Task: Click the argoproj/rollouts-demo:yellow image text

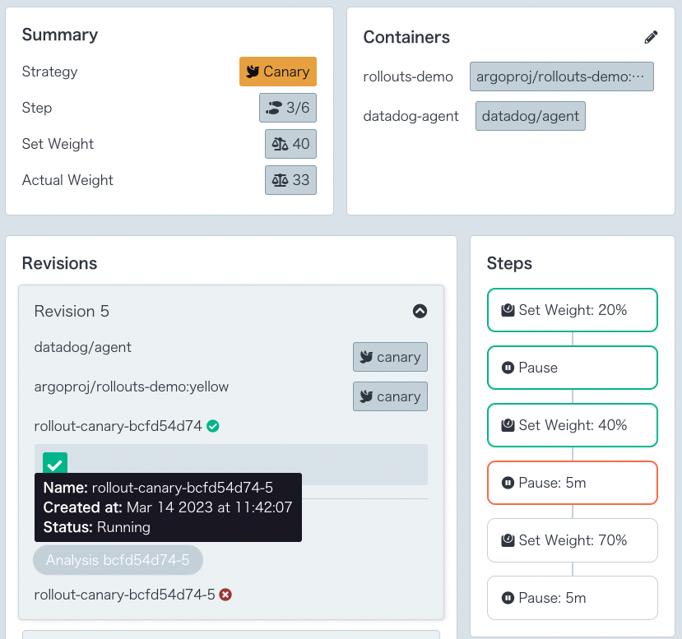Action: [132, 387]
